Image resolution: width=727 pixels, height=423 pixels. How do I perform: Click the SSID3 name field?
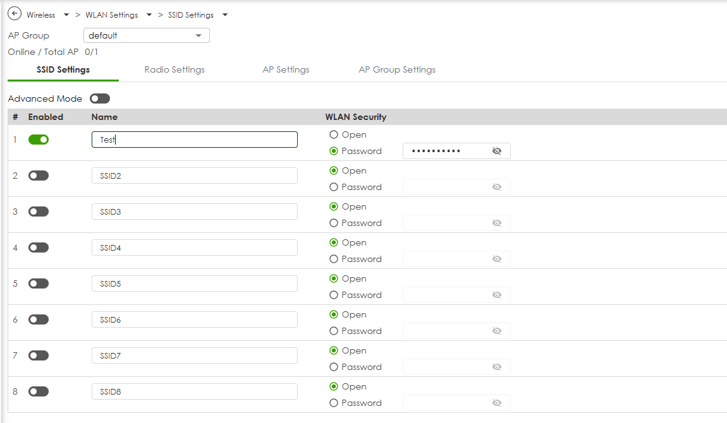point(194,211)
